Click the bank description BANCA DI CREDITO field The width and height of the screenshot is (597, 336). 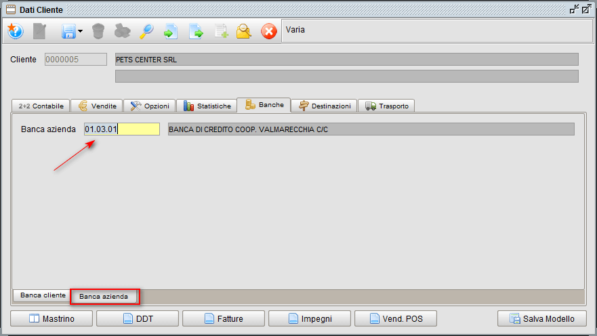[371, 129]
